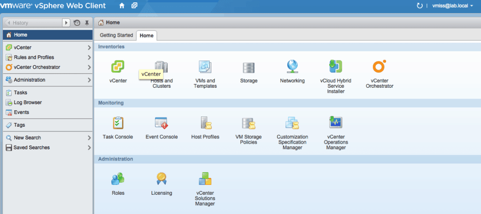This screenshot has height=214, width=481.
Task: Open VMs and Templates icon
Action: pyautogui.click(x=205, y=67)
